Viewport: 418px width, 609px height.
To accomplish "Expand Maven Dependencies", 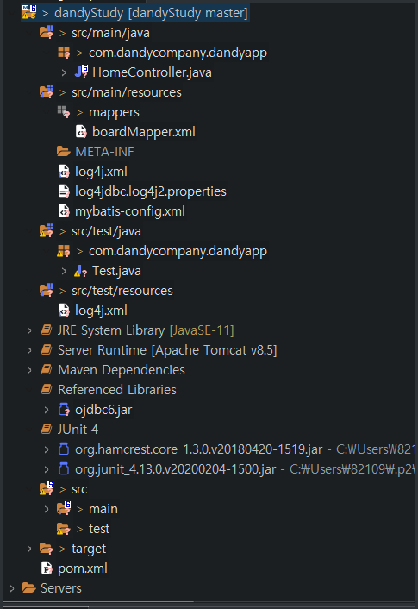I will tap(29, 370).
